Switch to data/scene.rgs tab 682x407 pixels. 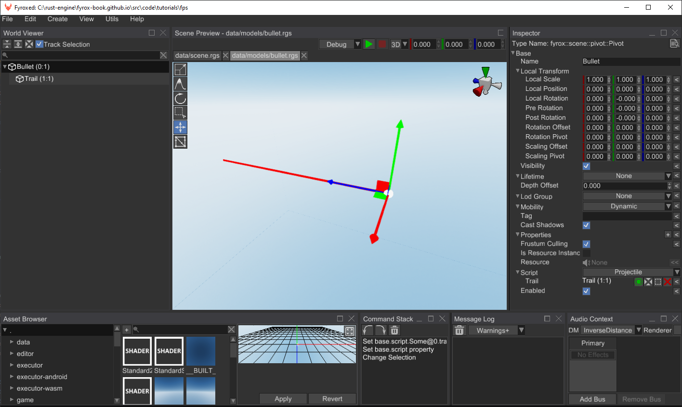point(197,55)
